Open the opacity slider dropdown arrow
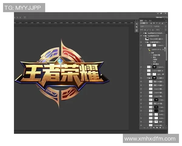This screenshot has height=146, width=182. coord(166,27)
